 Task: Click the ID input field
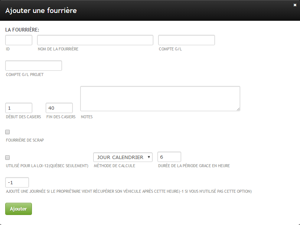point(19,40)
